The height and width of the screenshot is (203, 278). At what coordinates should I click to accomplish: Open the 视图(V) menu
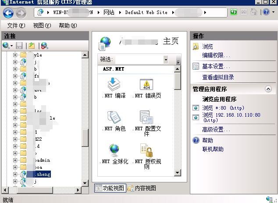click(42, 25)
